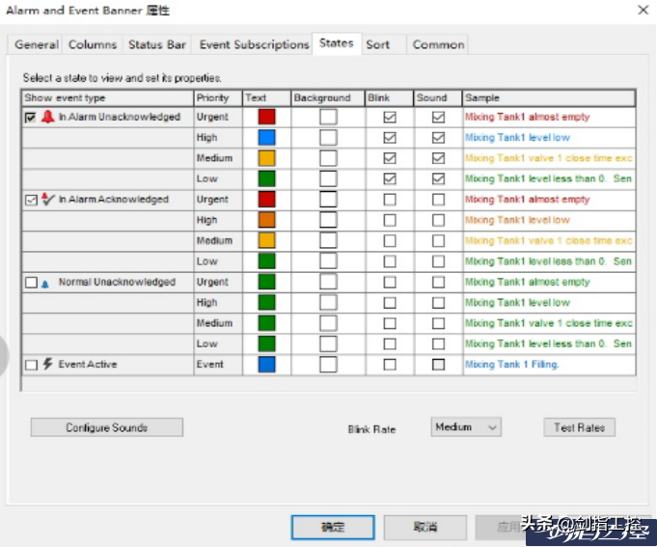Click the In Alarm Acknowledged checkmark icon
This screenshot has width=657, height=547.
(x=47, y=200)
